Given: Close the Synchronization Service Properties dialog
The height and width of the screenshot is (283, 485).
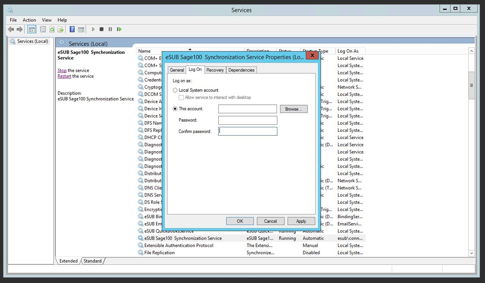Looking at the screenshot, I should (312, 55).
